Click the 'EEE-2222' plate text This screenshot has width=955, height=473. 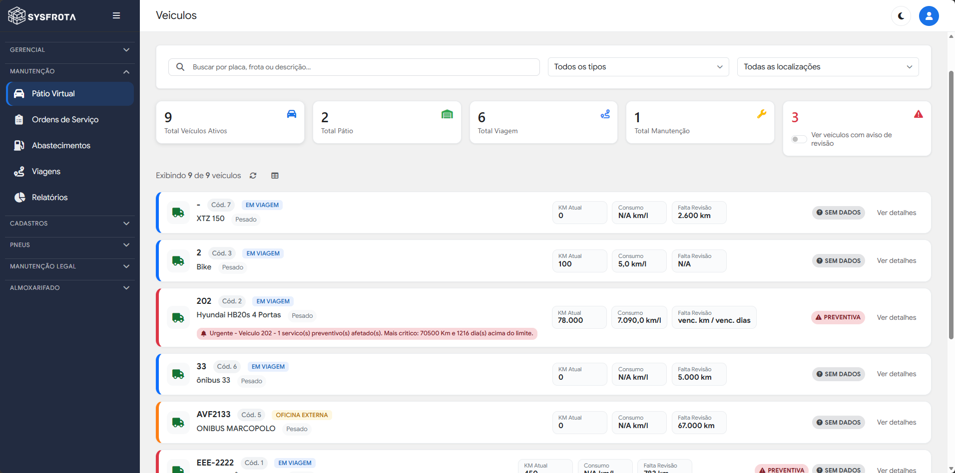215,463
